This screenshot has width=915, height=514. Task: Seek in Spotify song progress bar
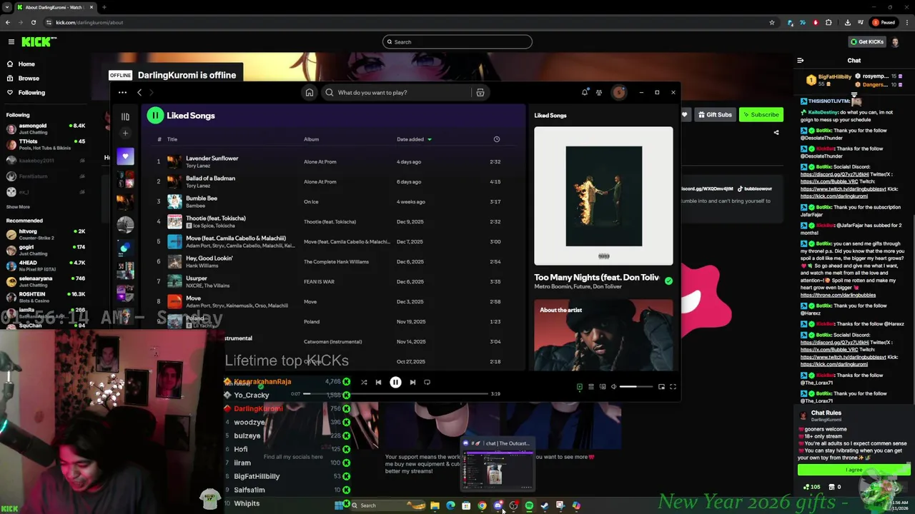[395, 394]
